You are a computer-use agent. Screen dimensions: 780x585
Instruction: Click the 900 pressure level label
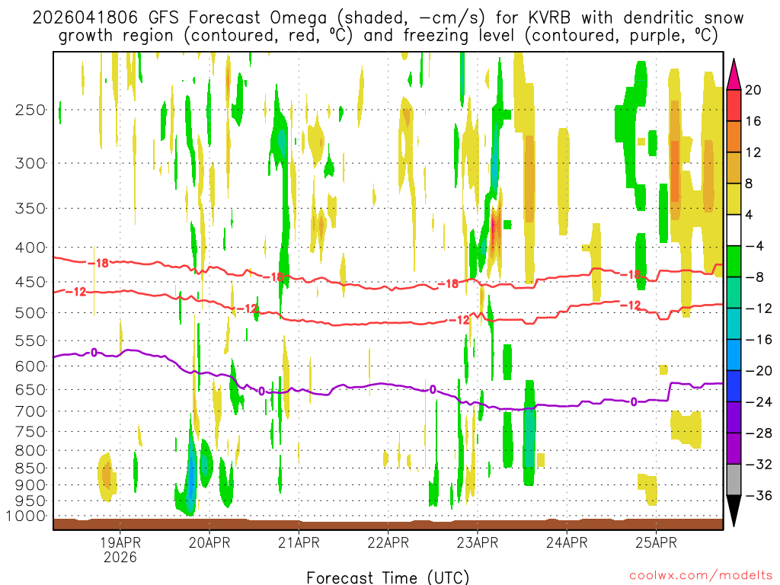30,485
